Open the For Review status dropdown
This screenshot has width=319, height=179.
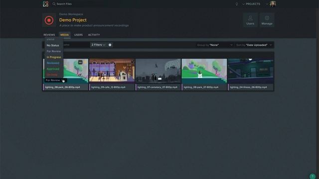pos(55,81)
